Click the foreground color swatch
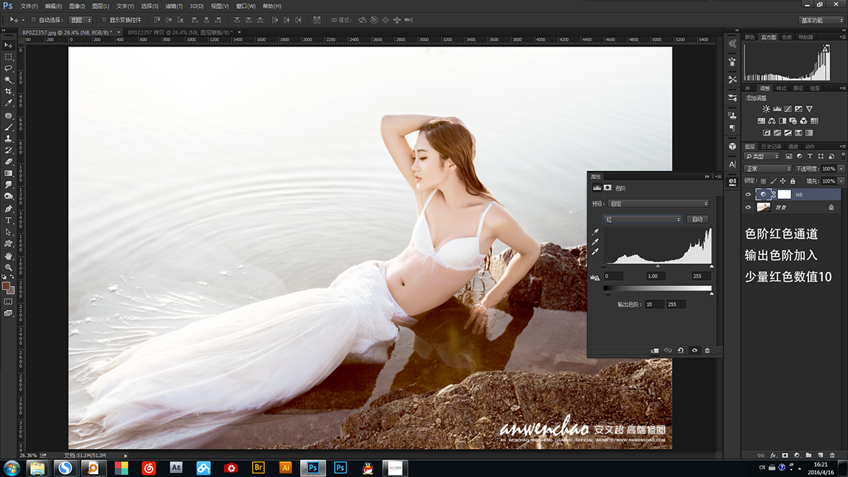The width and height of the screenshot is (848, 477). [6, 286]
